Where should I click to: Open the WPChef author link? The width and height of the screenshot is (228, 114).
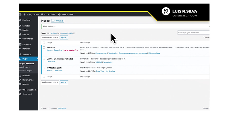click(x=99, y=62)
